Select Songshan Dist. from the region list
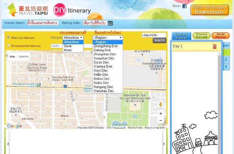 (x=107, y=59)
